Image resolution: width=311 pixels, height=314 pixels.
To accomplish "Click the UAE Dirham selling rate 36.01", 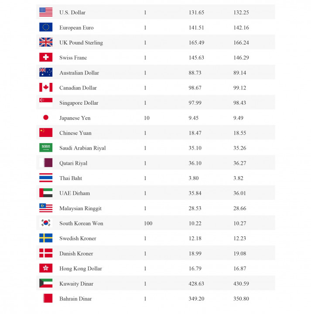I will pos(239,193).
